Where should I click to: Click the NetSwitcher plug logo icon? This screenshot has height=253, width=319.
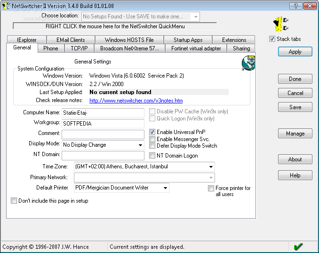(x=281, y=24)
